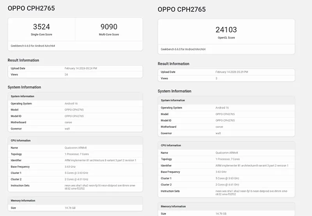Click the 24103 OpenCL Score value
Screen dimensions: 312x216
pyautogui.click(x=226, y=30)
